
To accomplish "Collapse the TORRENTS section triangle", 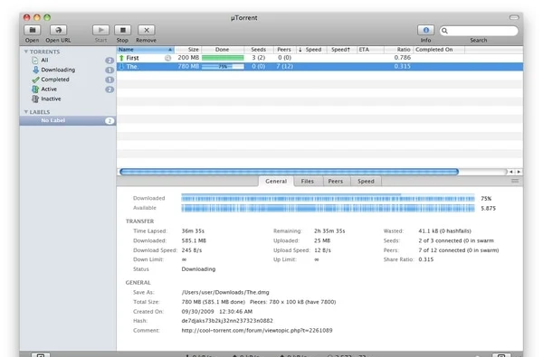I will click(26, 52).
